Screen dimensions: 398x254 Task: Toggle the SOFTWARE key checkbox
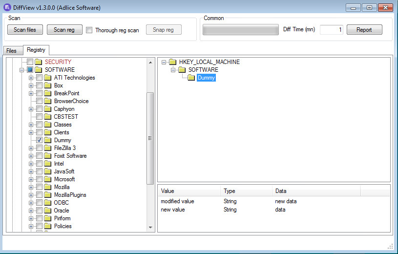(30, 69)
